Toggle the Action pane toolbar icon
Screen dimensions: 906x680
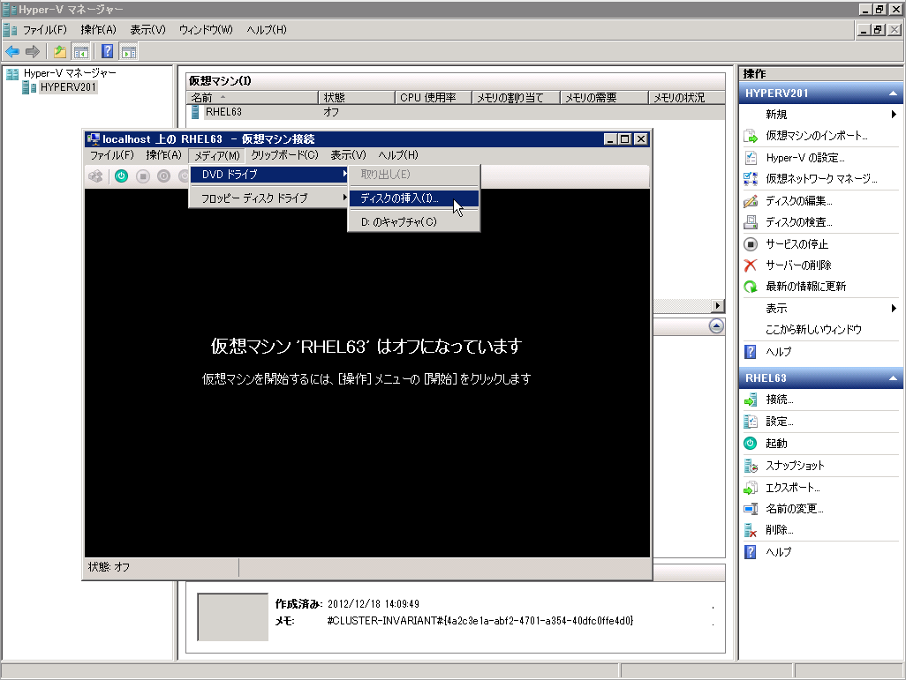[129, 52]
